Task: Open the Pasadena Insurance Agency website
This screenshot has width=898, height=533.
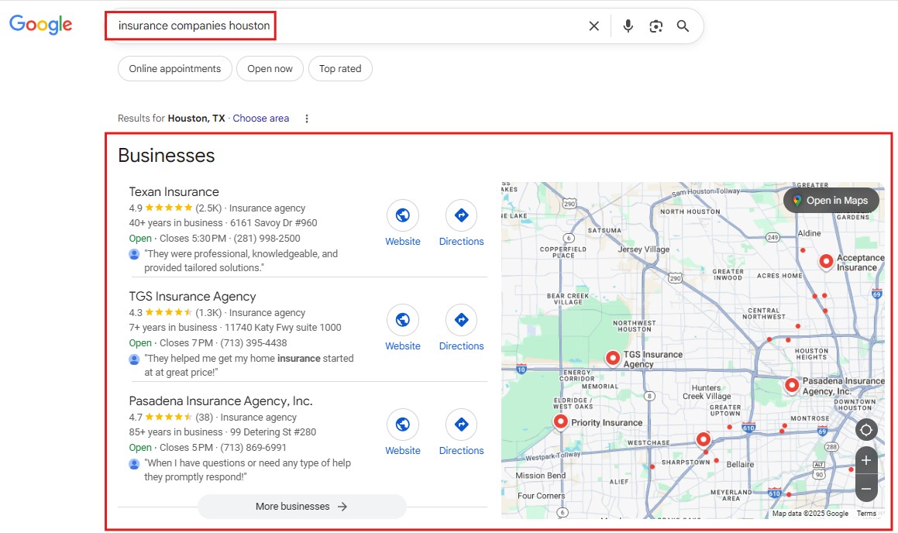Action: pos(402,424)
